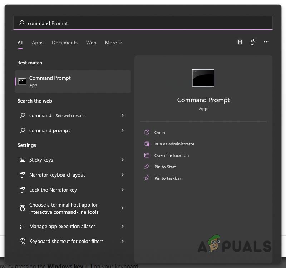Click the Narrator keyboard layout icon
The height and width of the screenshot is (268, 286).
[23, 175]
